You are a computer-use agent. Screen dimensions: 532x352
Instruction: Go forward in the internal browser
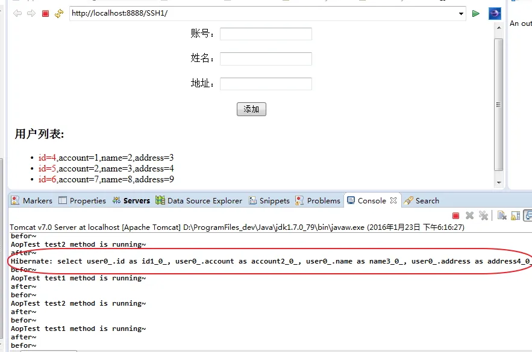[31, 13]
